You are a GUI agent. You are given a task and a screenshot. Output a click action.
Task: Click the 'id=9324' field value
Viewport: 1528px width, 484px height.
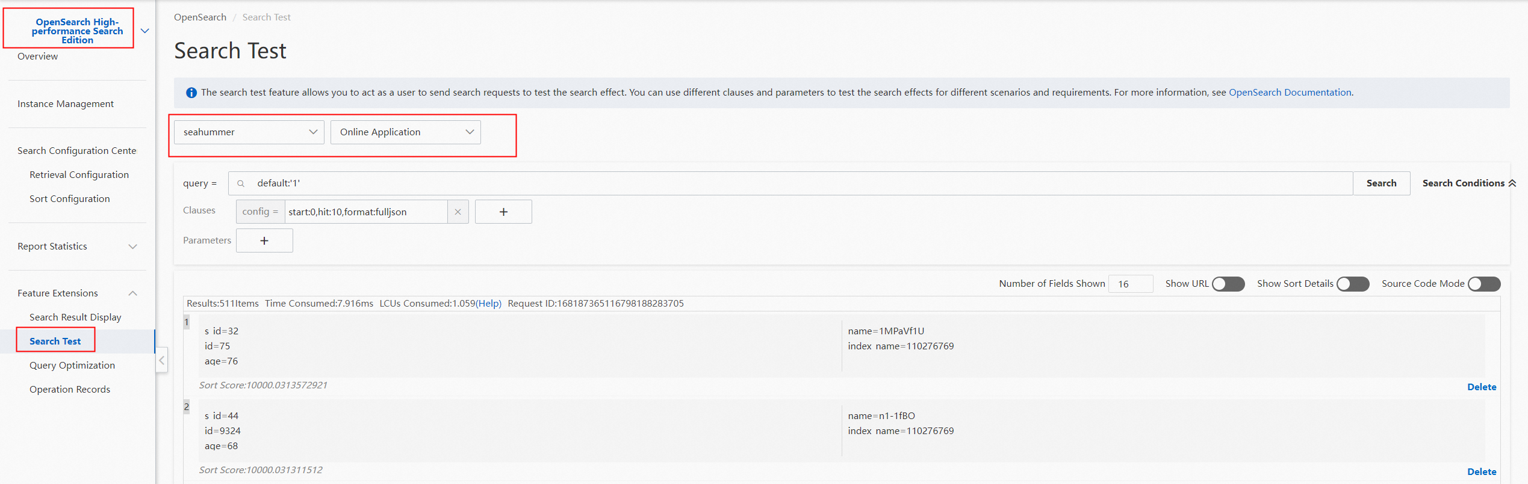click(223, 431)
